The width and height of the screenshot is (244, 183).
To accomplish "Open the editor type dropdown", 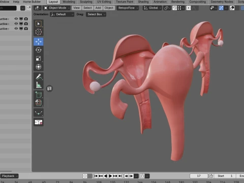I will click(38, 8).
